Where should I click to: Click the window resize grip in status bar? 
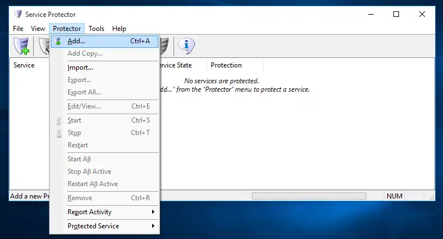click(x=432, y=197)
